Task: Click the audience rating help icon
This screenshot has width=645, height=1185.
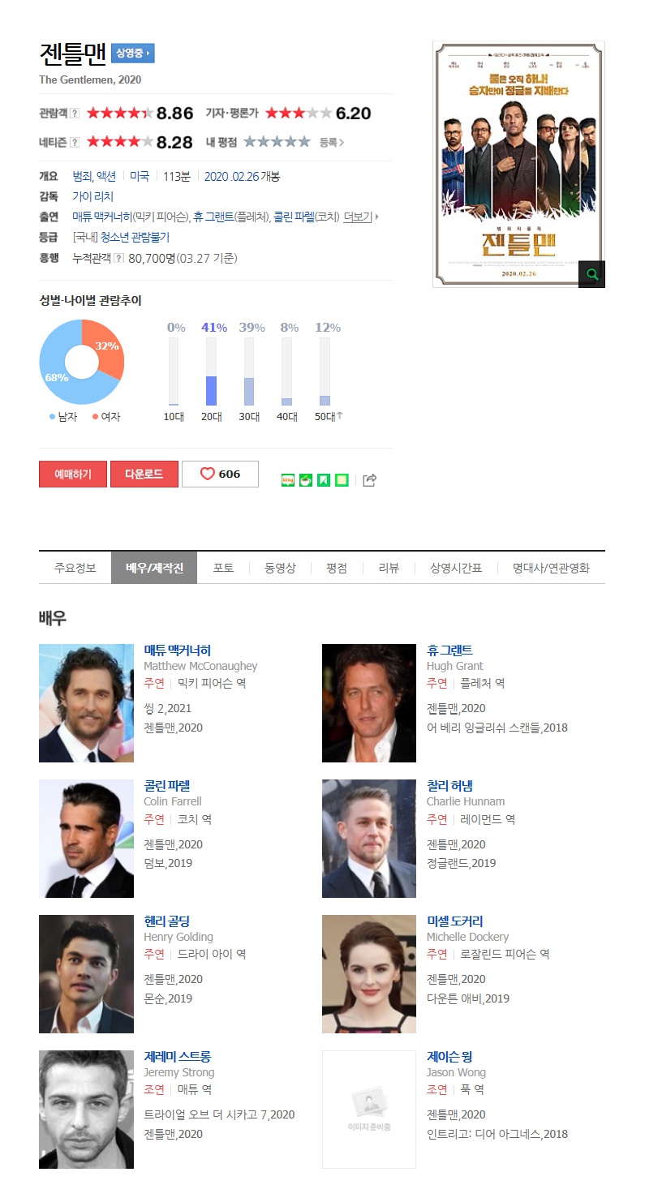Action: click(75, 113)
